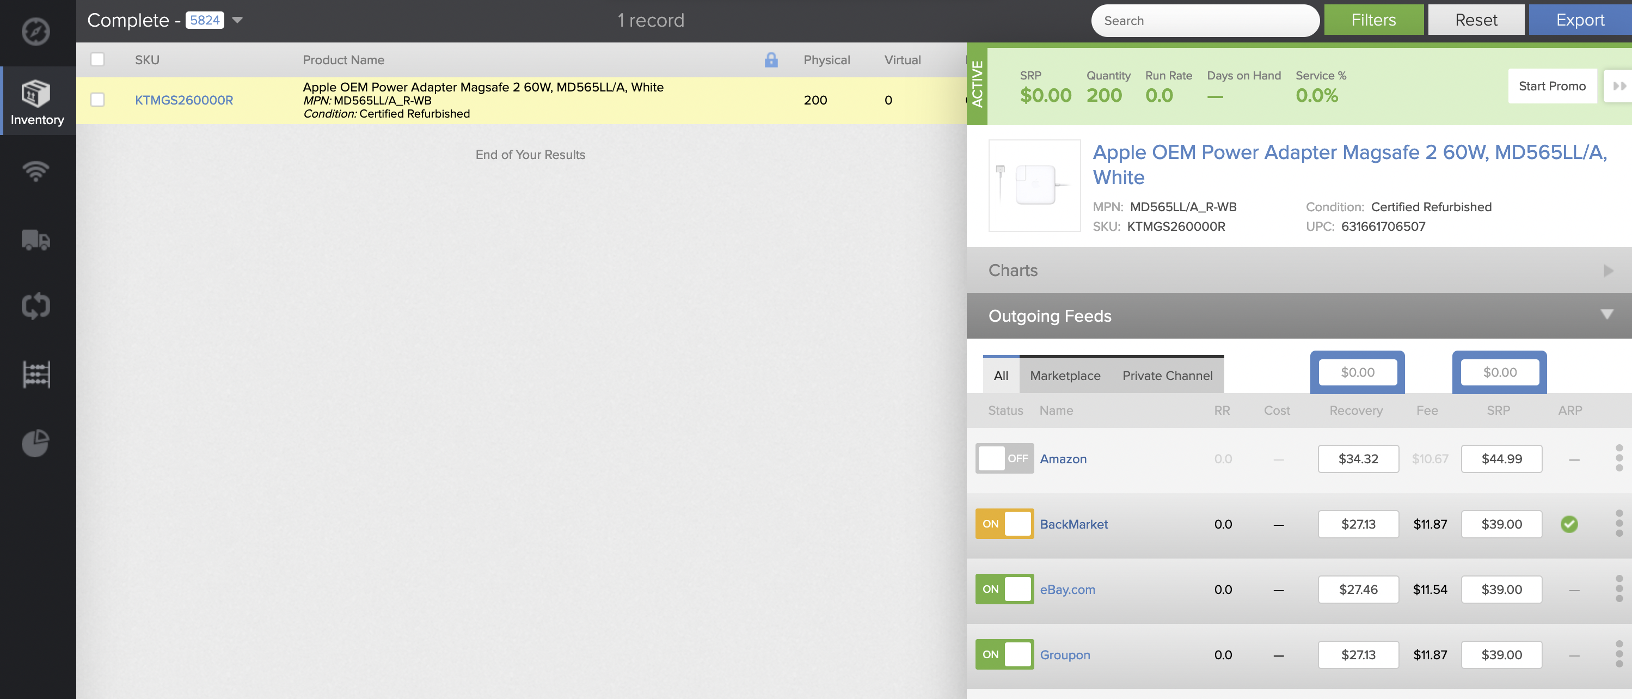The image size is (1632, 699).
Task: Click the Search input field
Action: (x=1205, y=20)
